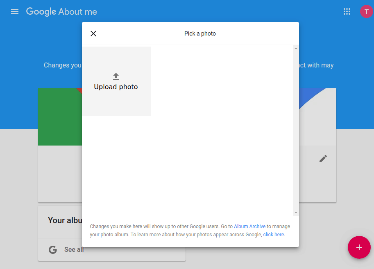Close the Pick a photo dialog
This screenshot has width=374, height=269.
(93, 34)
